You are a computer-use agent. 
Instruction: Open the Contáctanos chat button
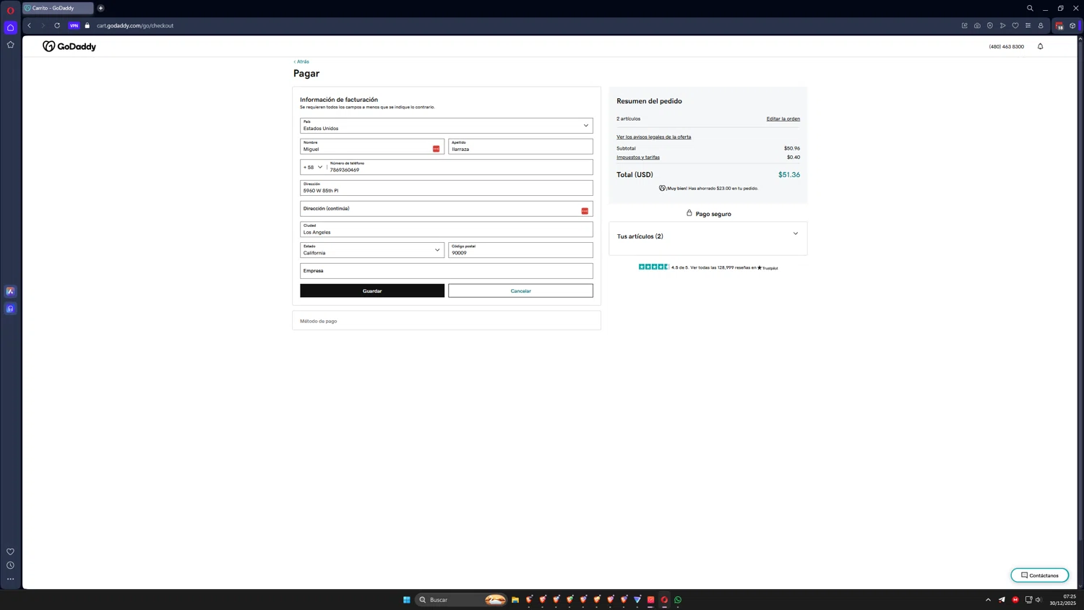[x=1040, y=575]
